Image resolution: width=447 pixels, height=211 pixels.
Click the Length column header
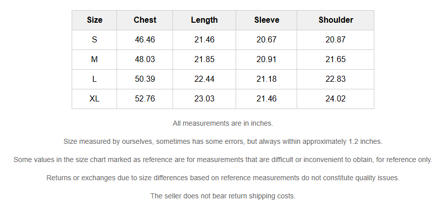tap(204, 20)
